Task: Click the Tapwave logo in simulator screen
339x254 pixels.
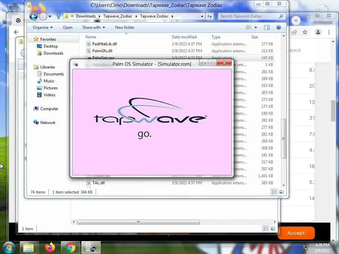Action: tap(150, 112)
